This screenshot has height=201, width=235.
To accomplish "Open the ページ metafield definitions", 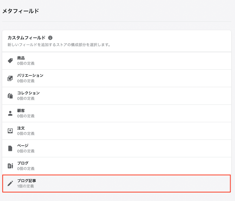I will [117, 148].
